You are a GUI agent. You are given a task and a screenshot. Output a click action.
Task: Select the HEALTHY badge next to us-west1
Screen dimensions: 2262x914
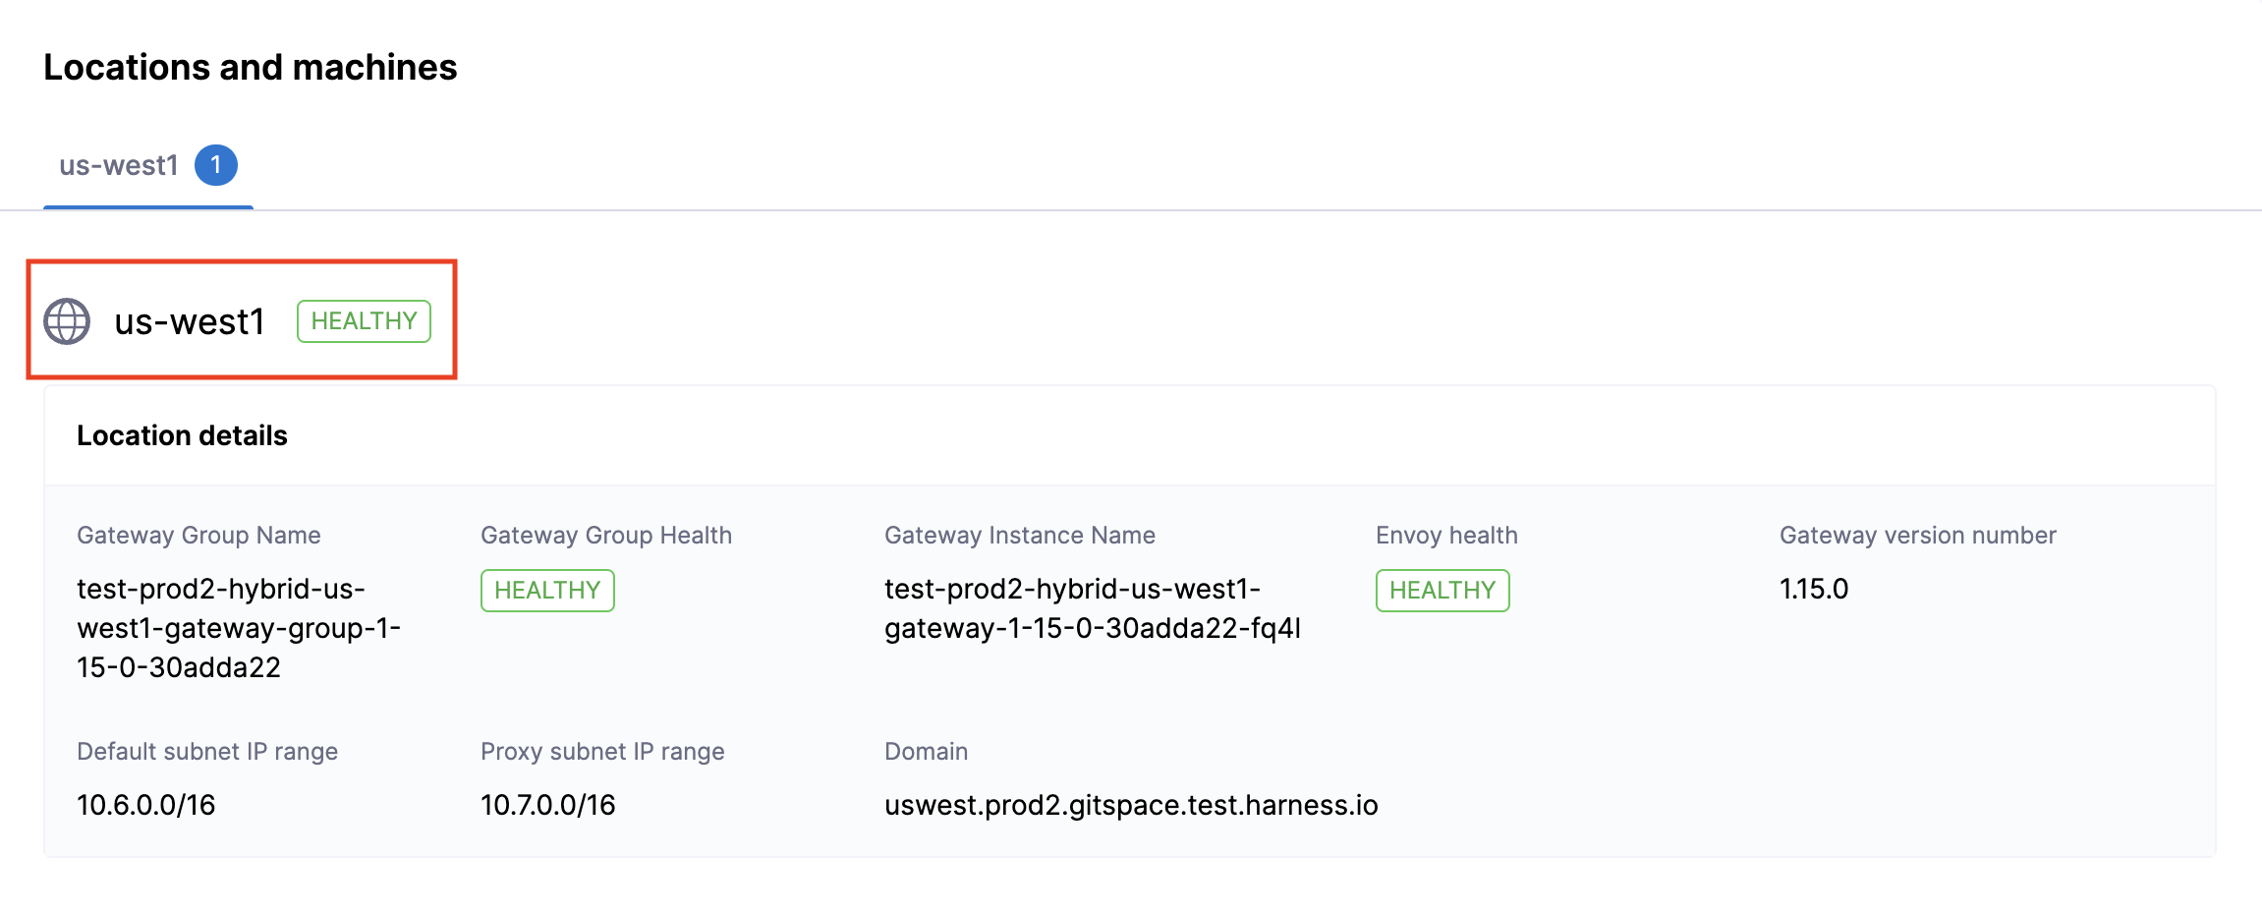pos(363,320)
